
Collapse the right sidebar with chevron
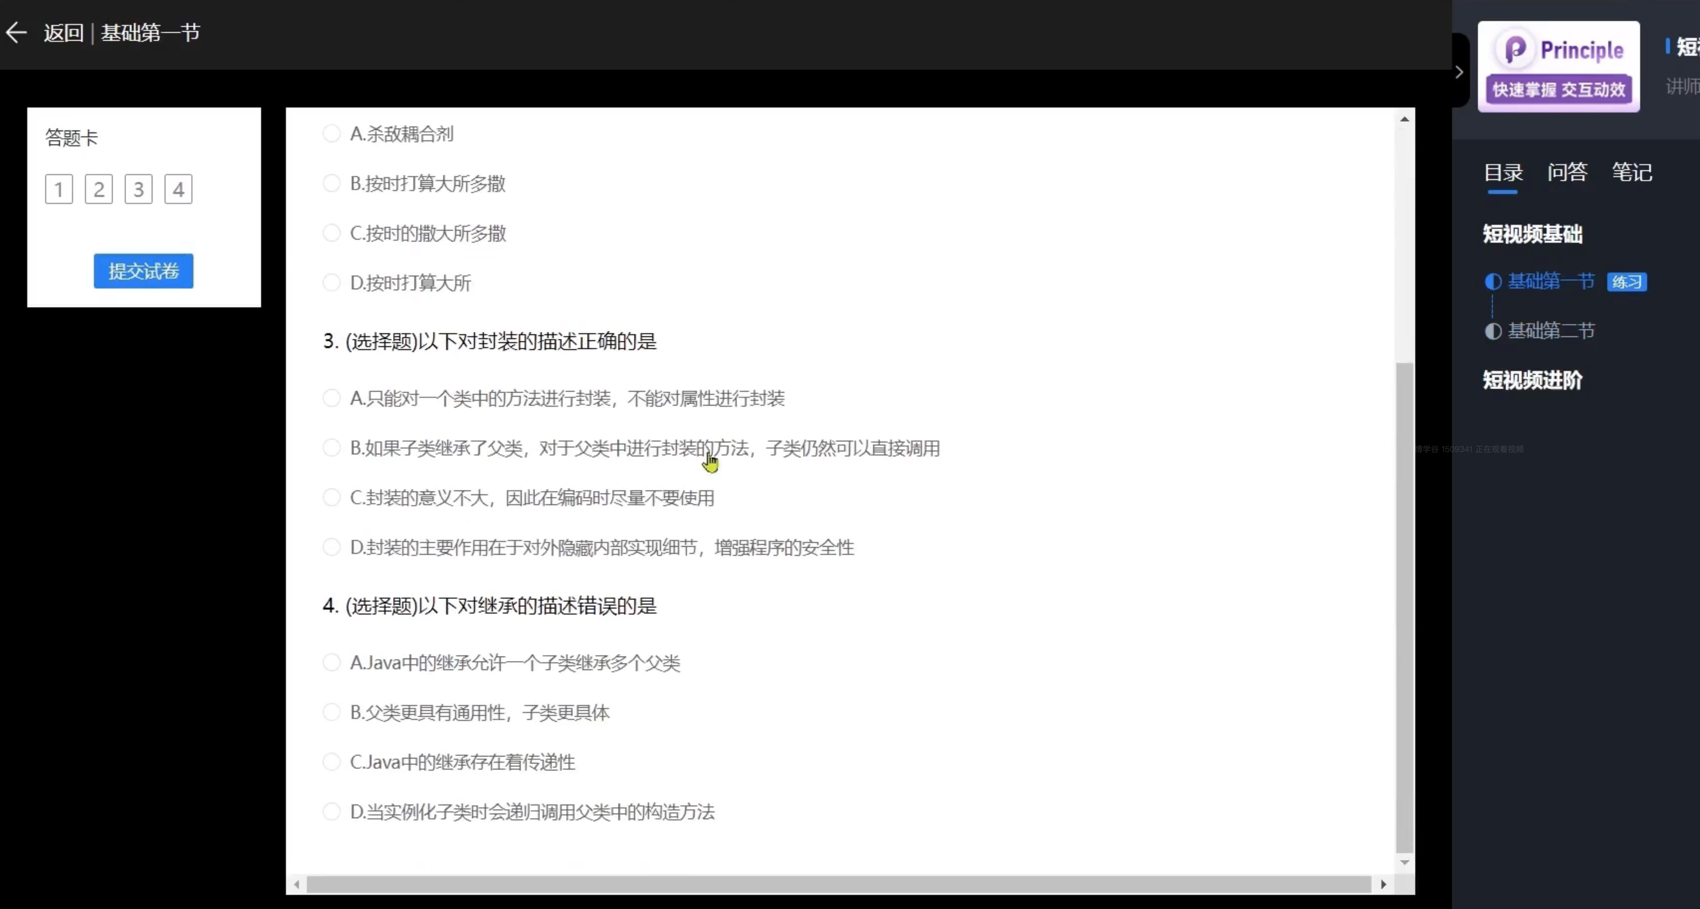tap(1459, 72)
